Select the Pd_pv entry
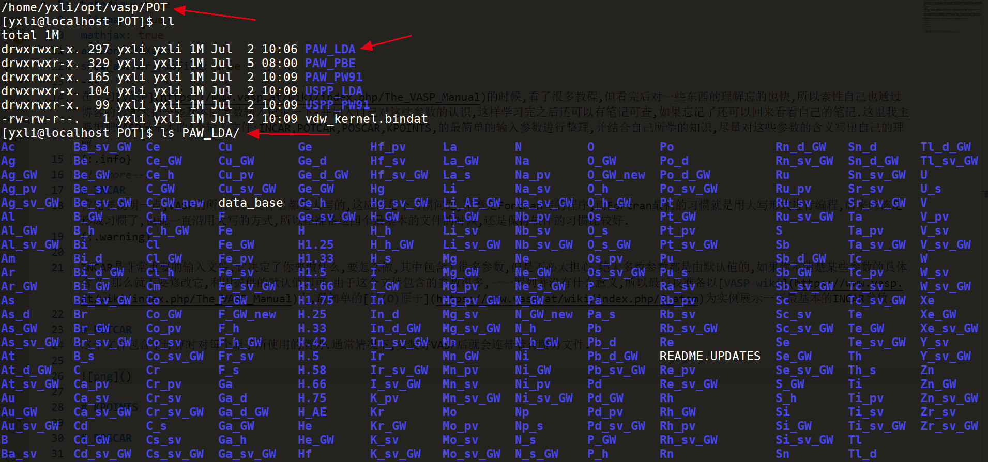Image resolution: width=988 pixels, height=462 pixels. coord(605,412)
